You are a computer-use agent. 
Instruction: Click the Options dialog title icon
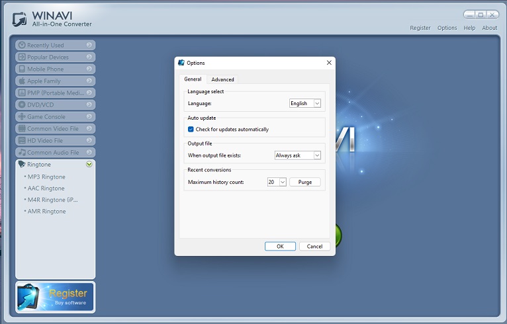(181, 63)
